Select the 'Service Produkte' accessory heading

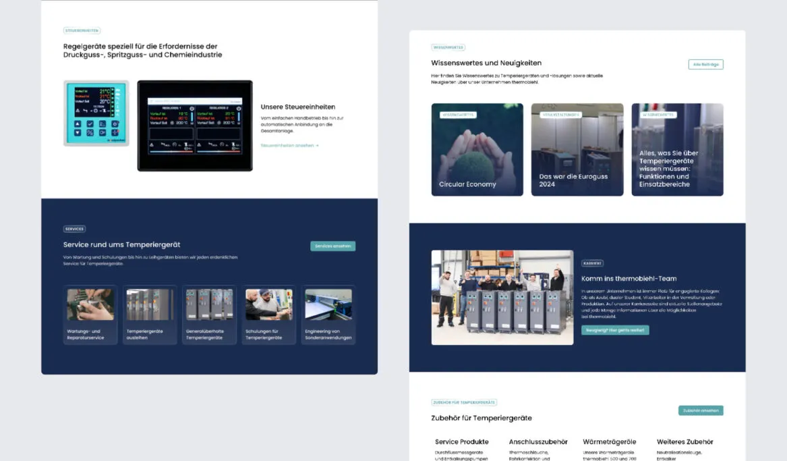tap(461, 442)
